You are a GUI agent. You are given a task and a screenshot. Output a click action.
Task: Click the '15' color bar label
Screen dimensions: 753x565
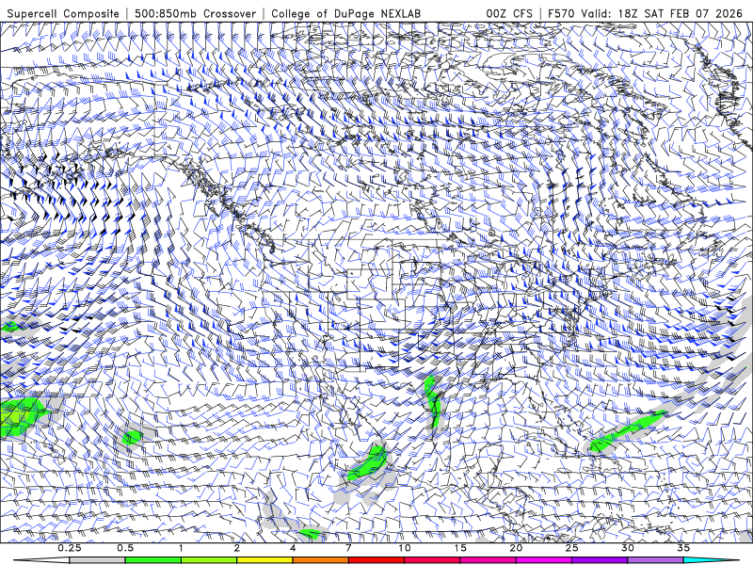pyautogui.click(x=460, y=548)
